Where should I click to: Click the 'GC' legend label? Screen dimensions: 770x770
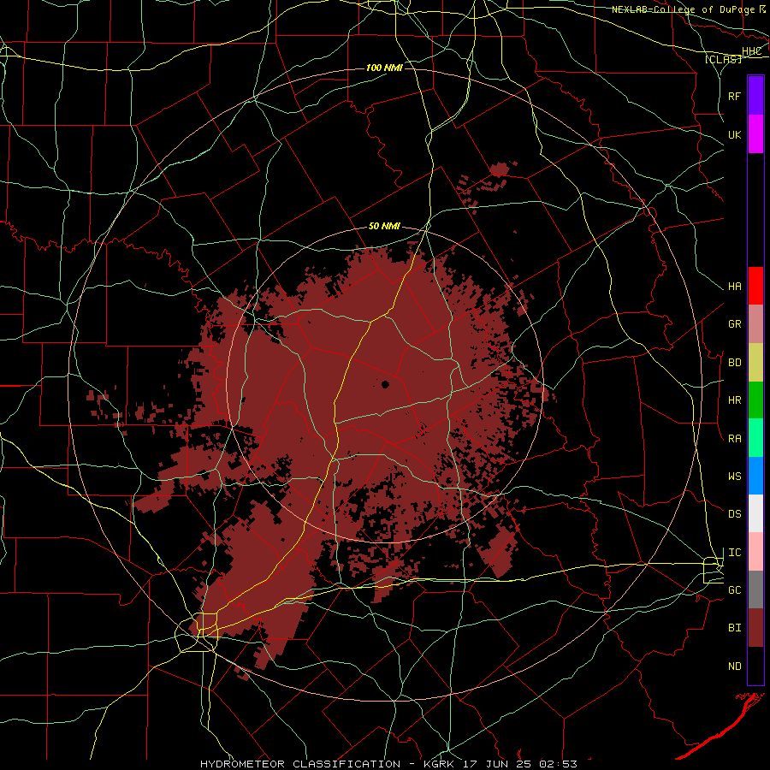[735, 590]
